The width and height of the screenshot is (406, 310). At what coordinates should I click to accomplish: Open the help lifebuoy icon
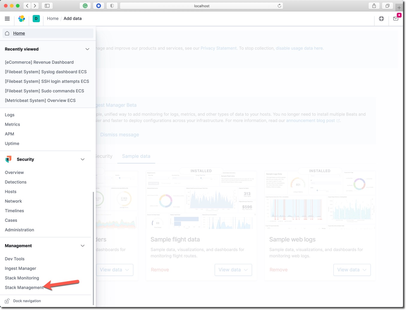point(381,19)
